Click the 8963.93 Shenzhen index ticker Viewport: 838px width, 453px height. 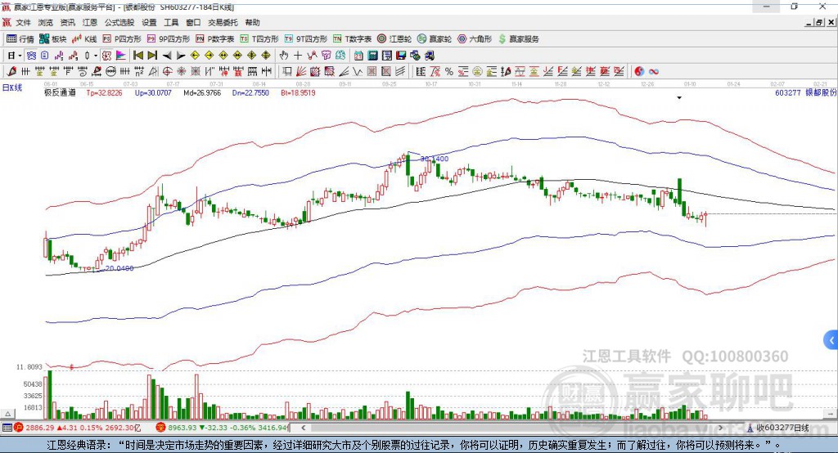point(182,428)
